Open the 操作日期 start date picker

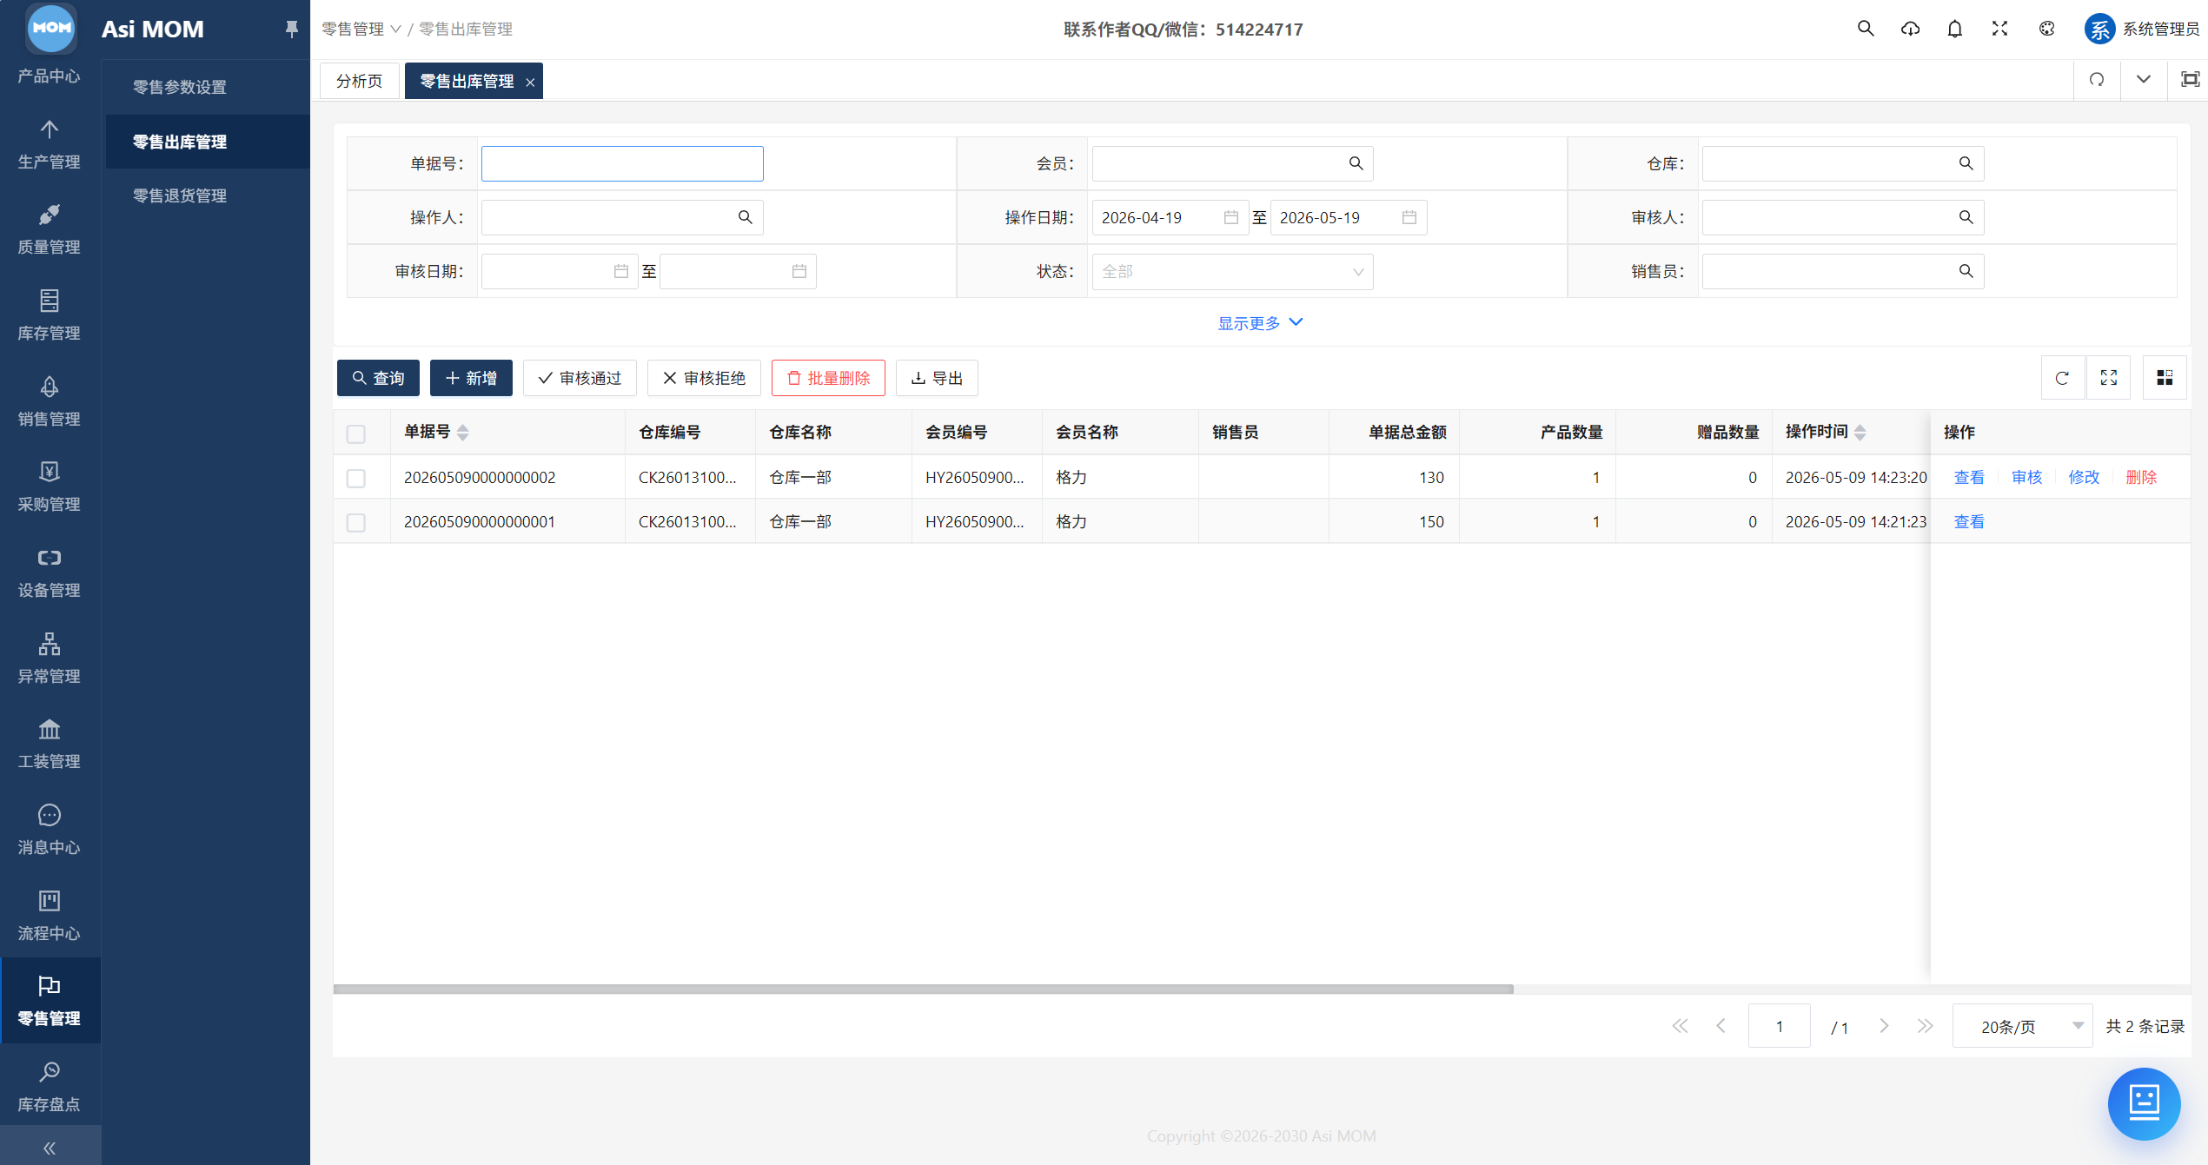pyautogui.click(x=1170, y=217)
